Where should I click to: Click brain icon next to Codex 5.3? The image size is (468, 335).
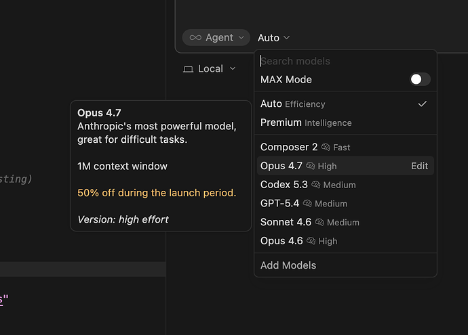(316, 185)
